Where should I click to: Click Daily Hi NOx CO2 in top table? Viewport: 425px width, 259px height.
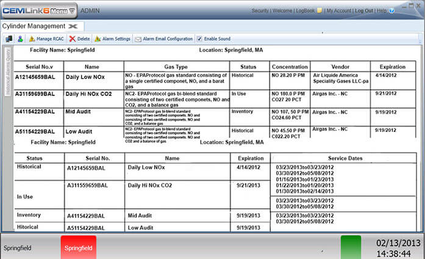click(x=88, y=94)
